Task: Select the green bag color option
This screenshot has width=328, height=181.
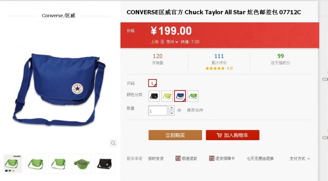Action: 193,96
